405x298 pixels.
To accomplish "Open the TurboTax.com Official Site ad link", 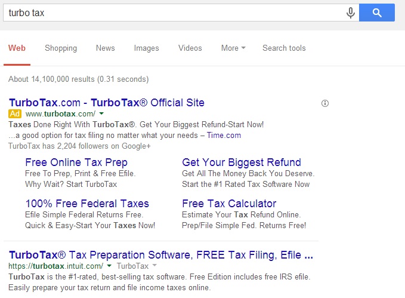I will (107, 103).
